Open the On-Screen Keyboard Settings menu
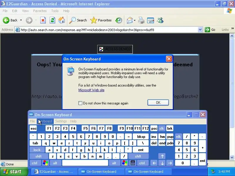 pyautogui.click(x=61, y=121)
